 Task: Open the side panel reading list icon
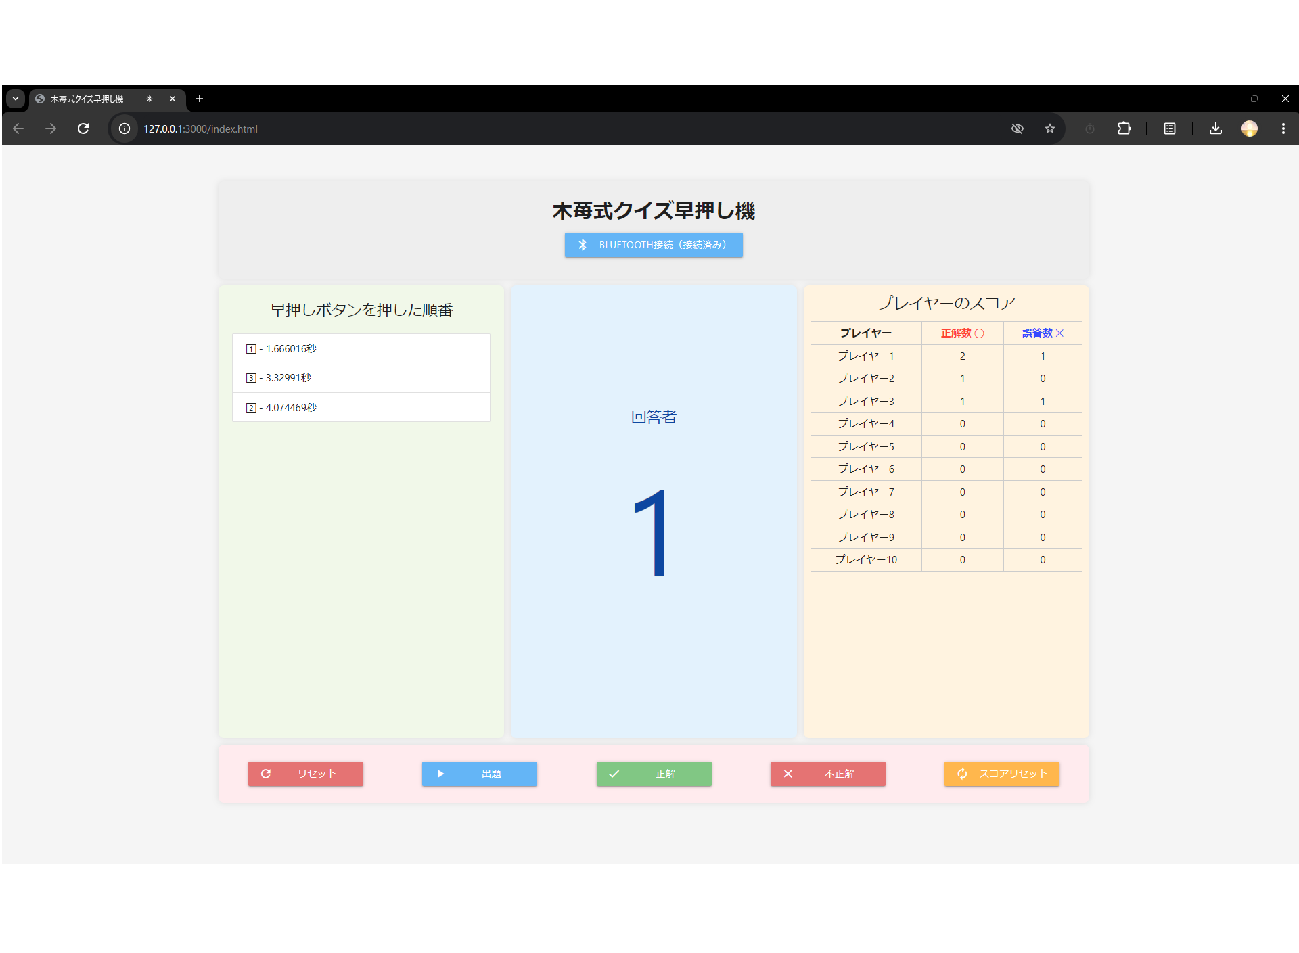[1169, 129]
